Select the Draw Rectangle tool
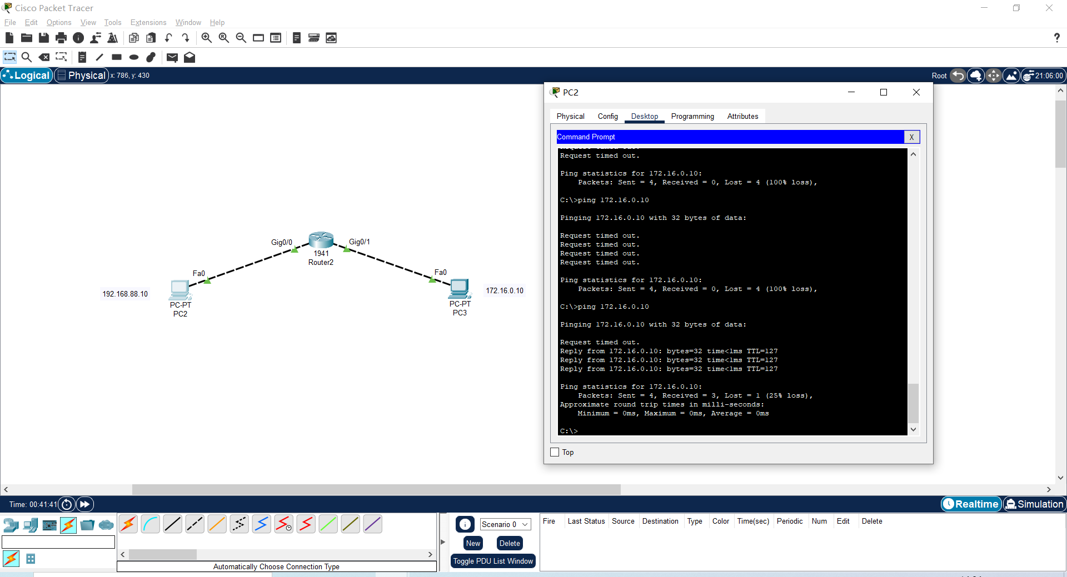The width and height of the screenshot is (1067, 577). pyautogui.click(x=117, y=57)
